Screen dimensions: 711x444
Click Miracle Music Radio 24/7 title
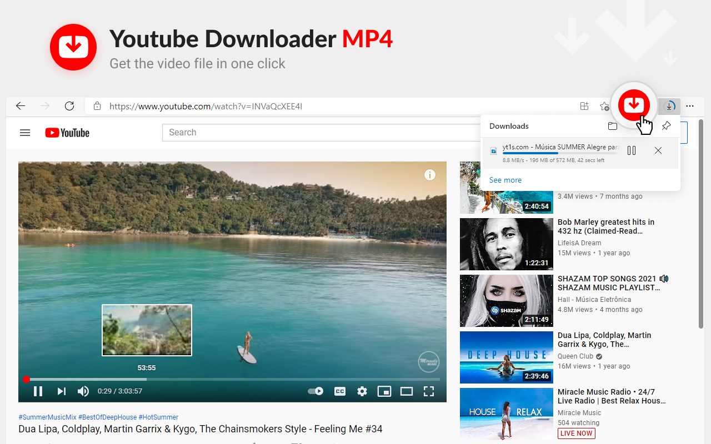[x=612, y=396]
